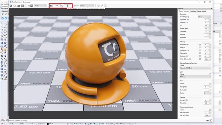The height and width of the screenshot is (125, 222).
Task: Enable the Camera Response Function checkbox
Action: 210,66
